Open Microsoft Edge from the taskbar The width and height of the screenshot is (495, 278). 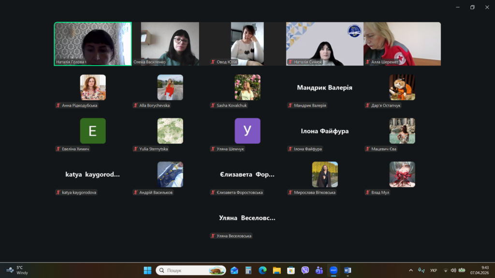click(262, 270)
